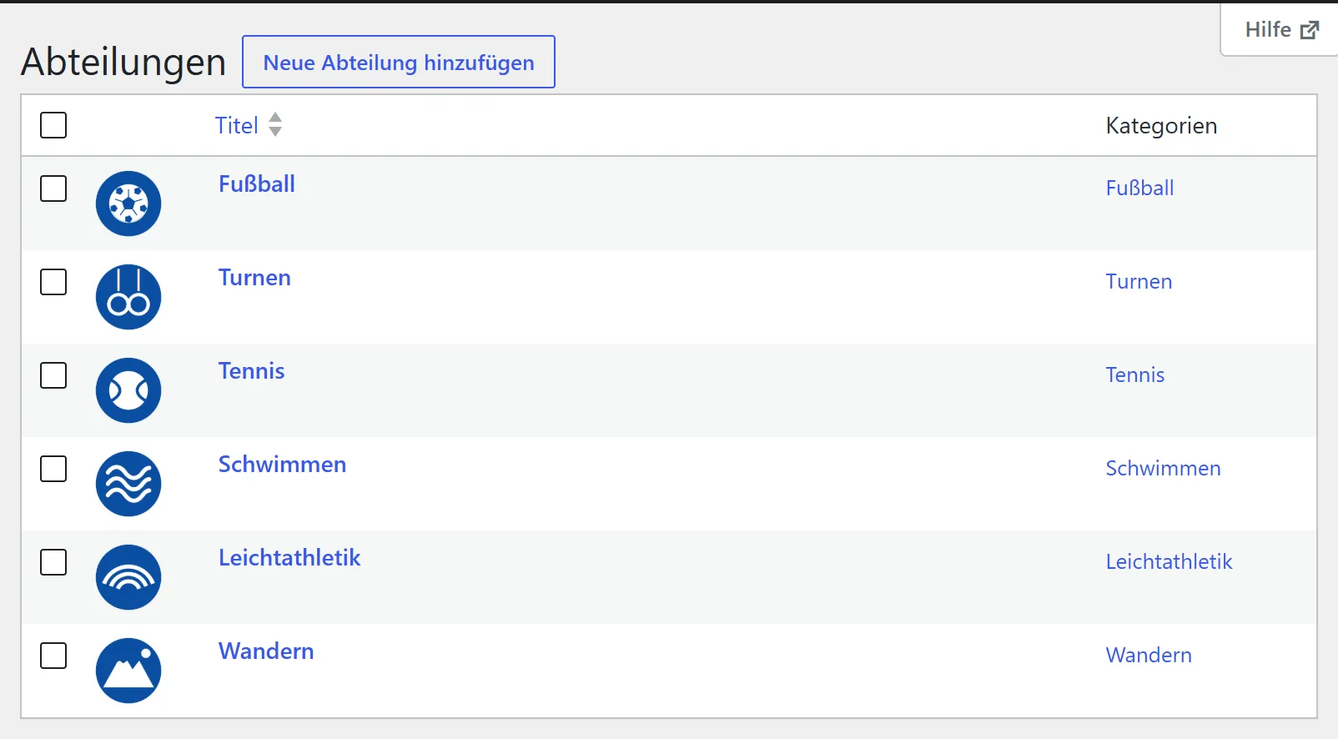
Task: Click the external link icon beside Hilfe
Action: coord(1310,30)
